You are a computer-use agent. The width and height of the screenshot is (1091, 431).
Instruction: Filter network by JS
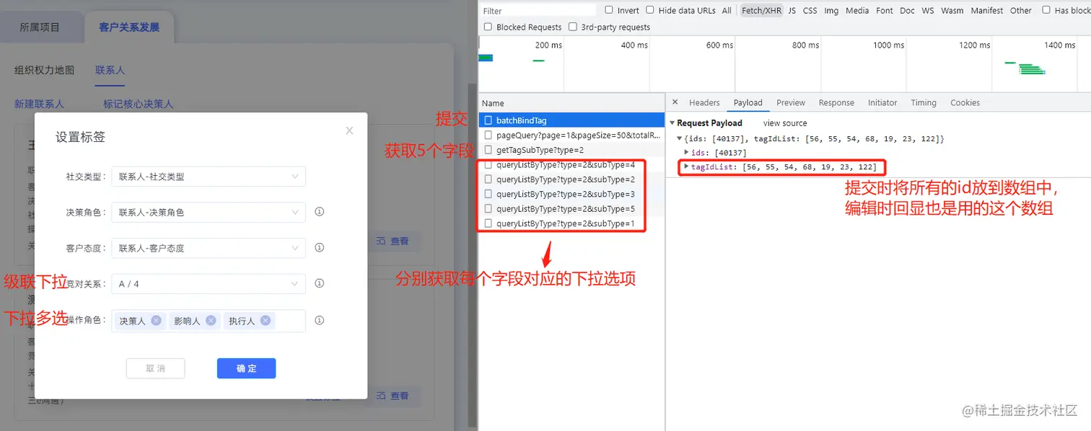pyautogui.click(x=792, y=10)
